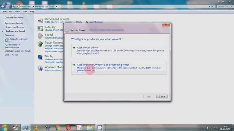Click the green arrow beside Add a local printer

74,48
